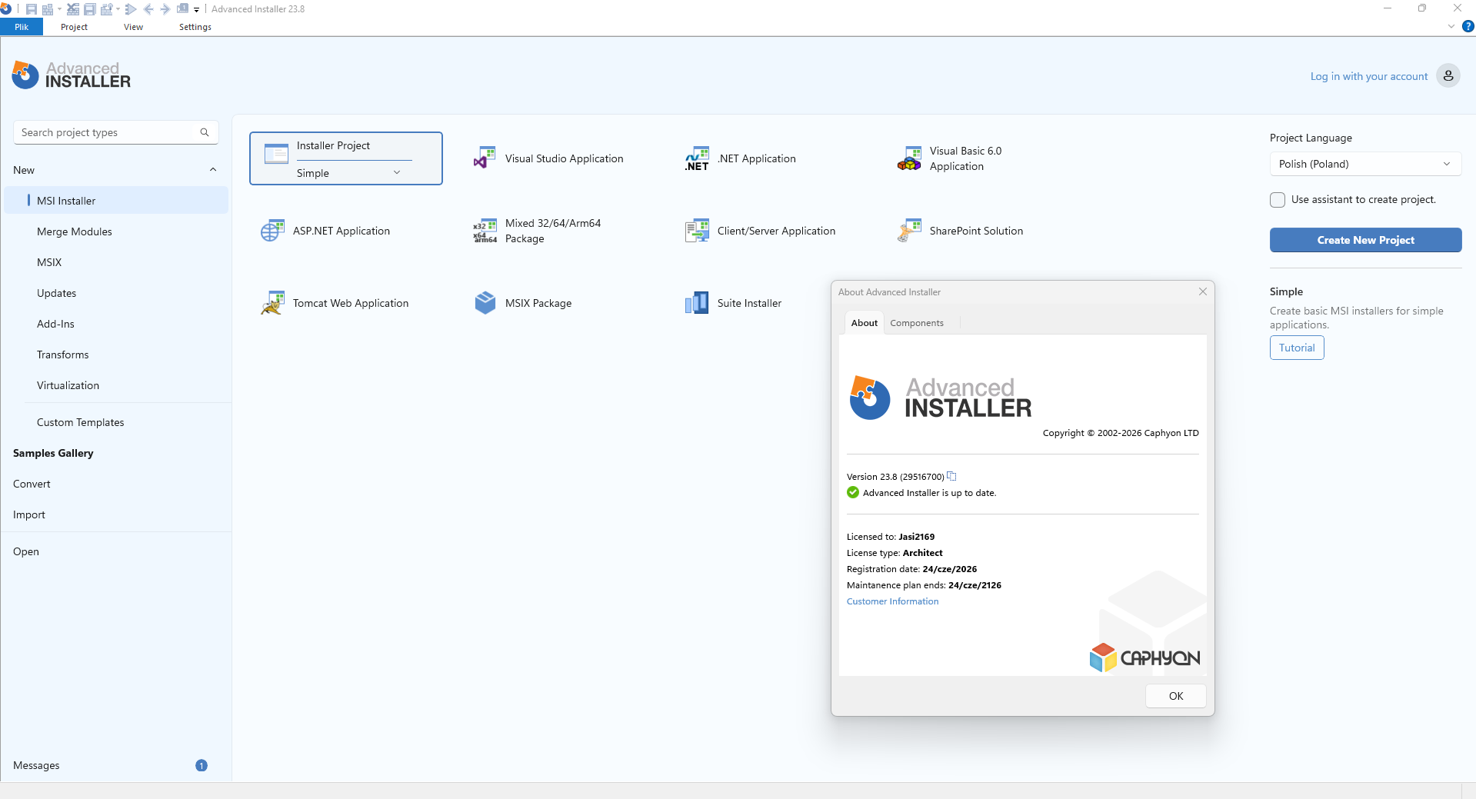1476x799 pixels.
Task: Select the Installer Project tile icon
Action: (x=276, y=154)
